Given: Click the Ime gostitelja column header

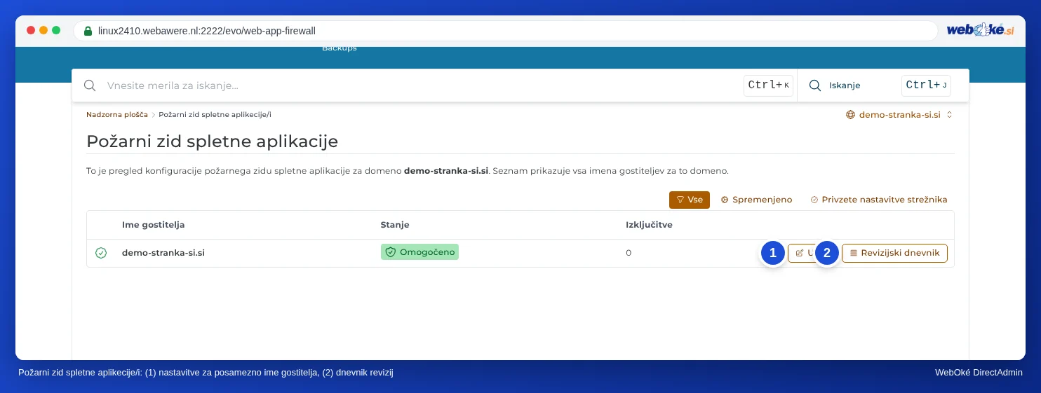Looking at the screenshot, I should tap(153, 225).
